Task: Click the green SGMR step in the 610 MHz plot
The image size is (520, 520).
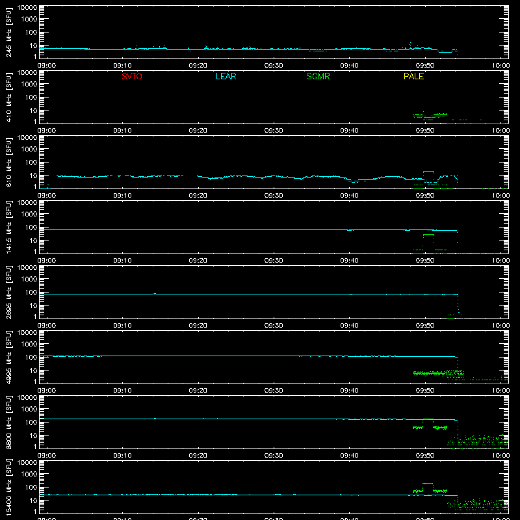Action: [428, 172]
